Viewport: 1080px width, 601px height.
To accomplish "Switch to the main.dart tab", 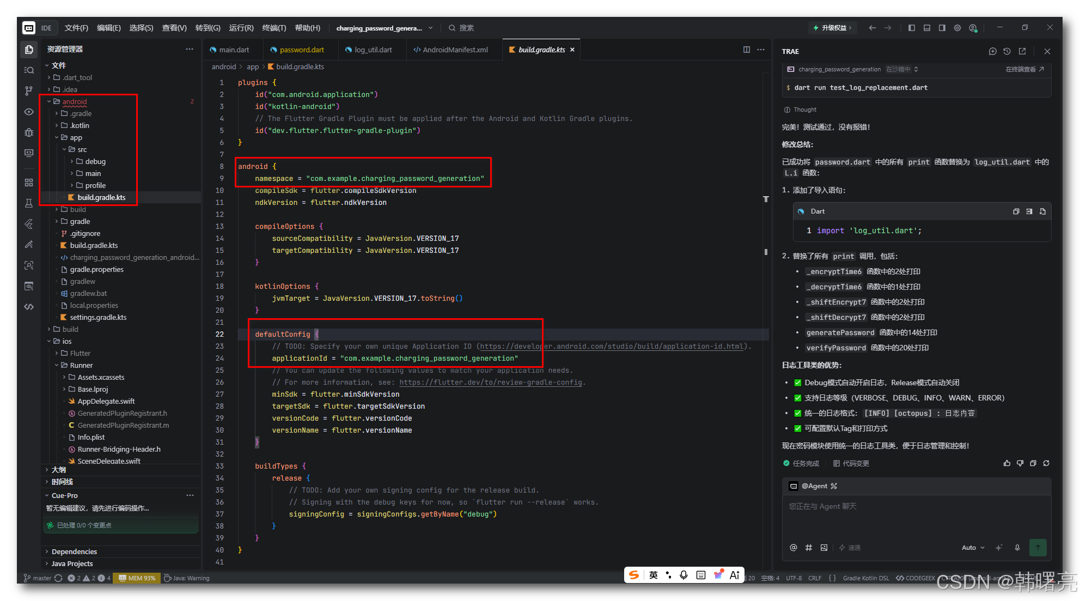I will (x=234, y=50).
